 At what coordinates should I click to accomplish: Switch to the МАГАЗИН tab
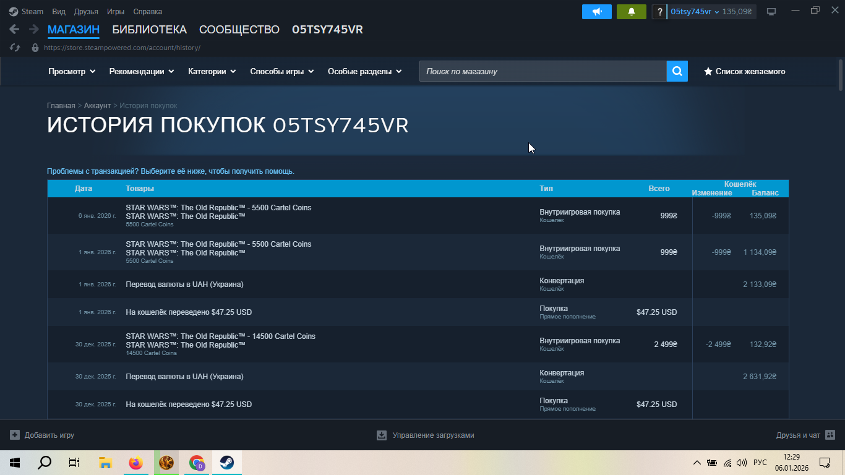tap(74, 30)
